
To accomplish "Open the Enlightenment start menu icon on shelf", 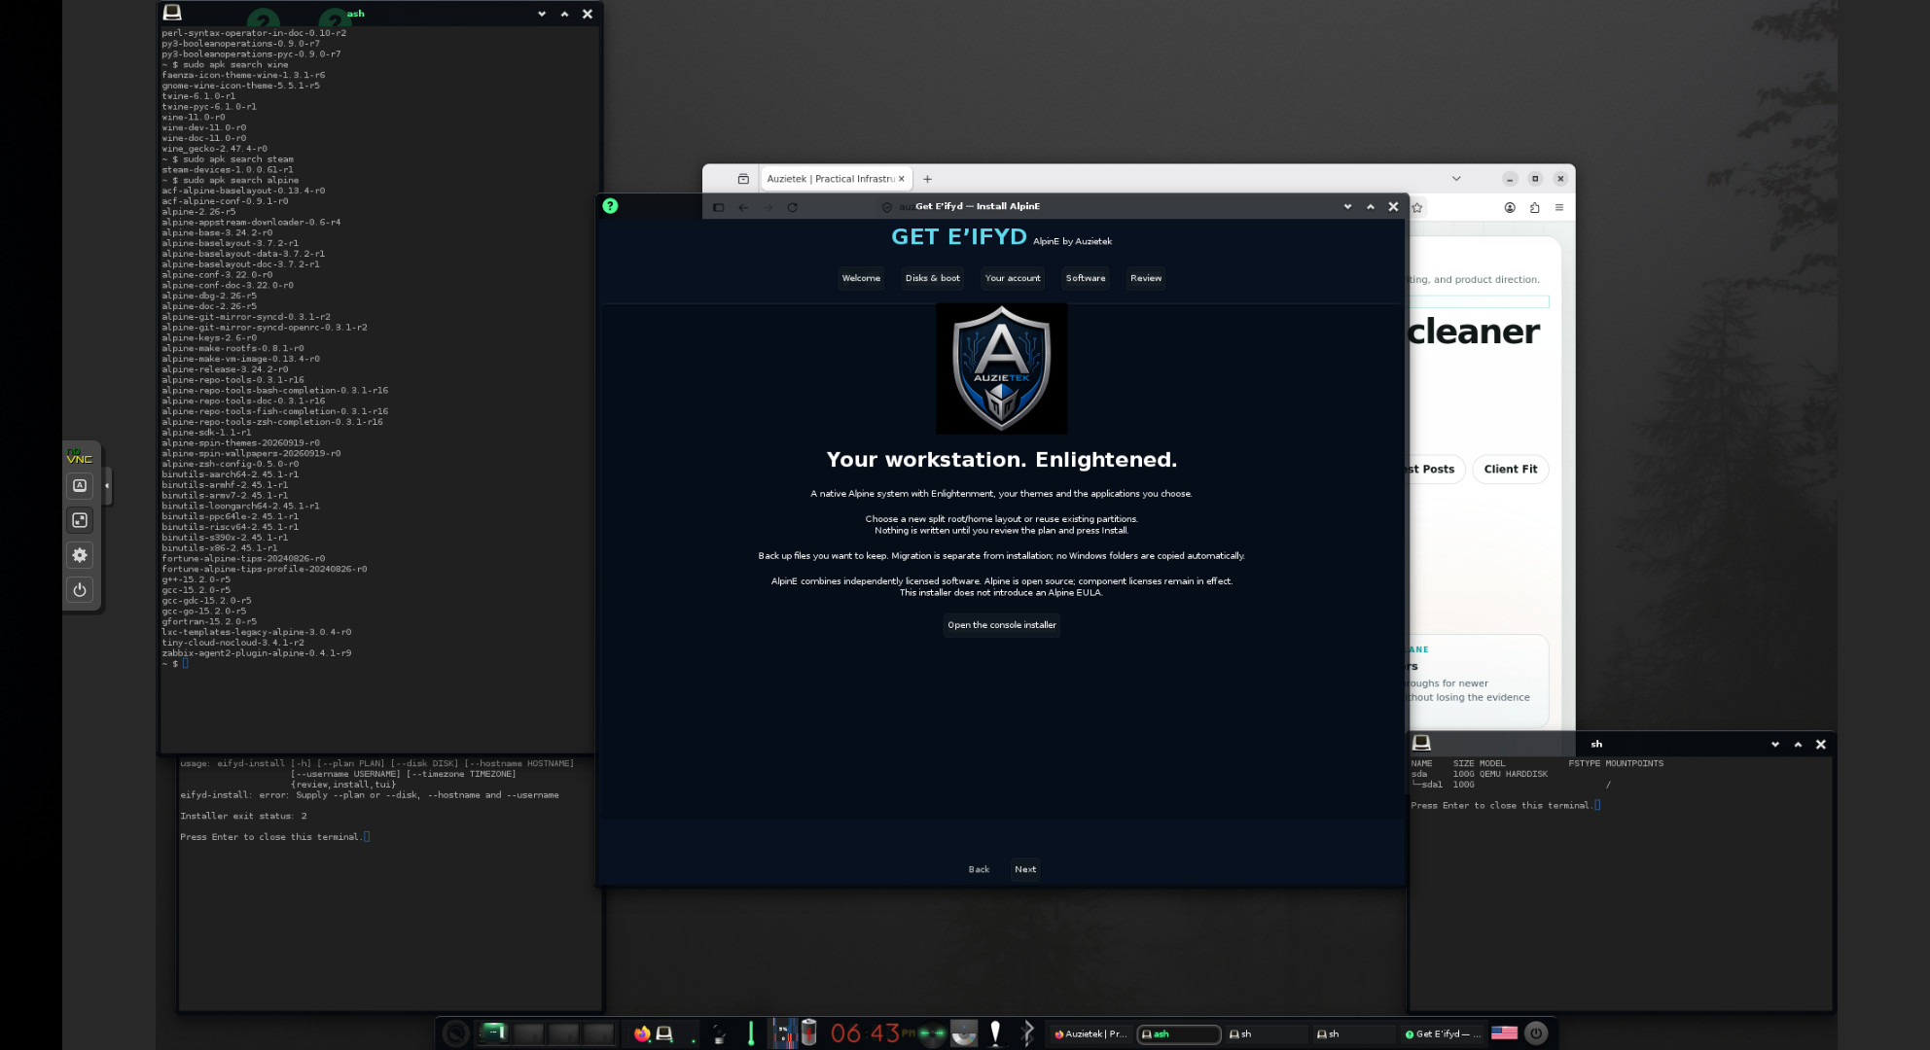I will 455,1033.
